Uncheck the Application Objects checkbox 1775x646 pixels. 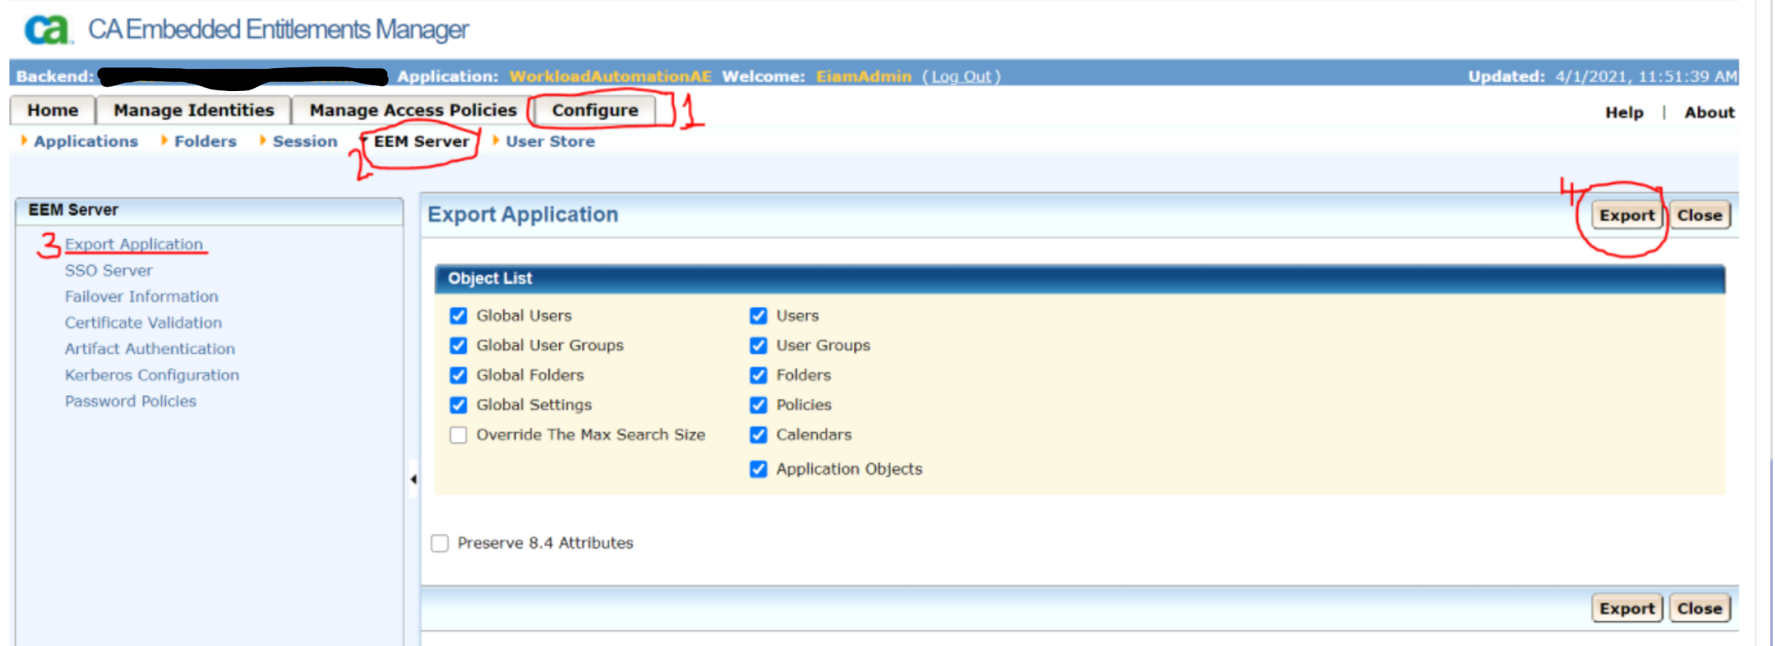tap(758, 469)
